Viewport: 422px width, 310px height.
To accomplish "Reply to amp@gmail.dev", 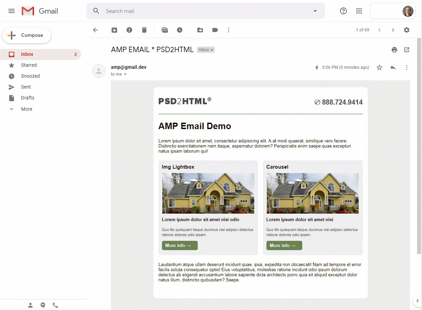I will (x=393, y=67).
